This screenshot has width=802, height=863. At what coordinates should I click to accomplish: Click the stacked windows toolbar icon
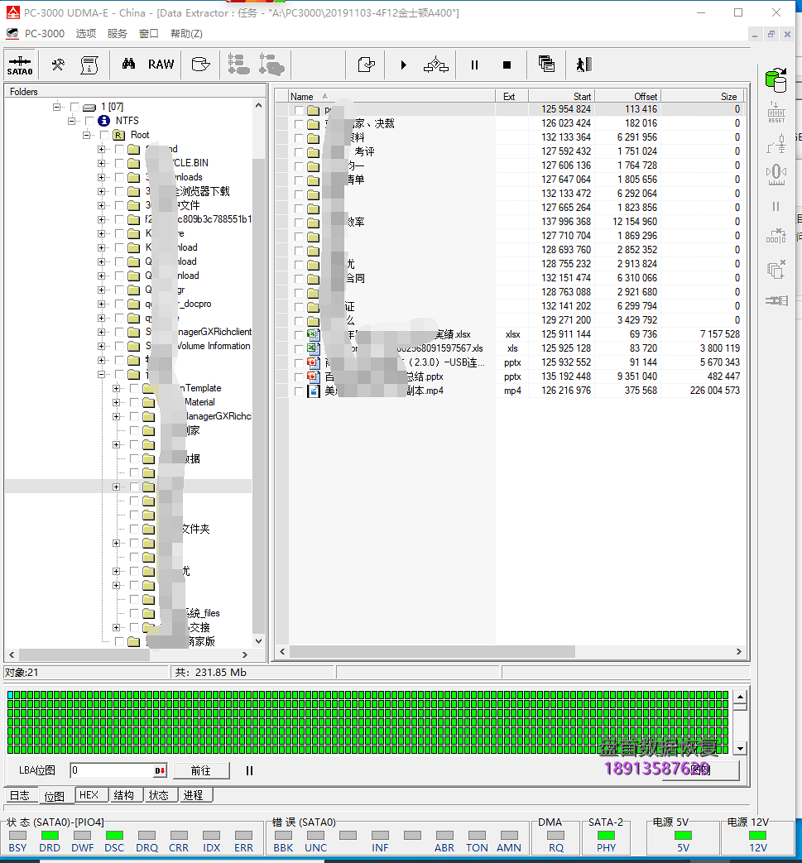[x=546, y=65]
